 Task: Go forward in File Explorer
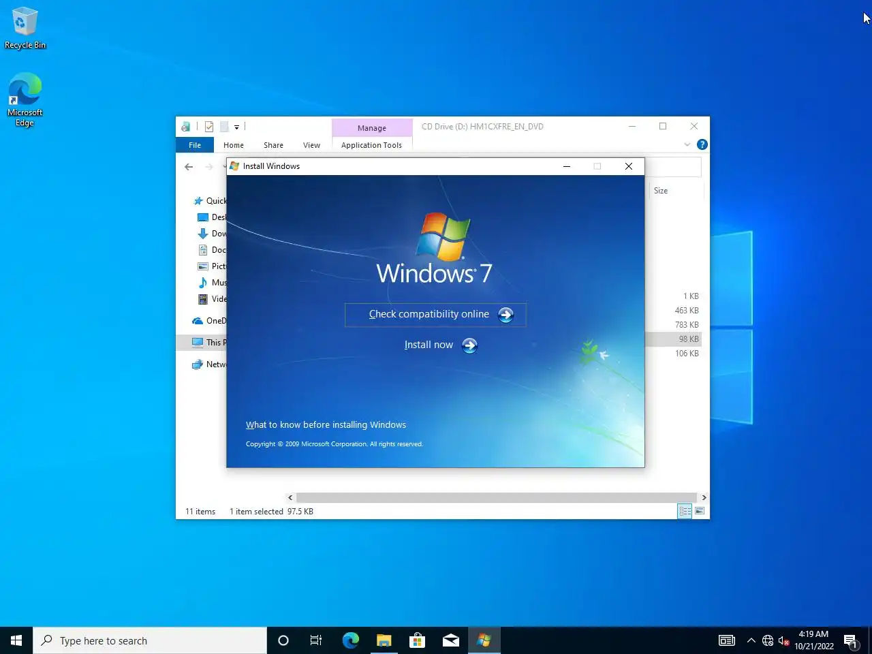[x=209, y=167]
